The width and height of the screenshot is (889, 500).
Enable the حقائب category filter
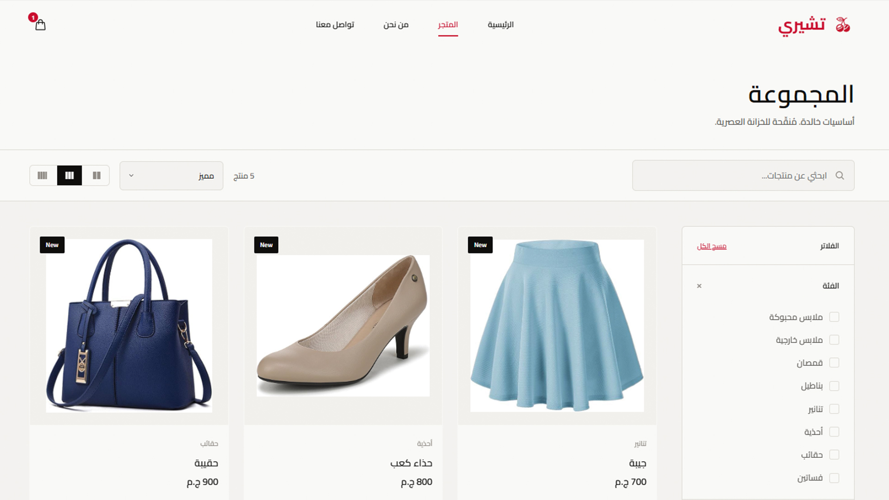tap(834, 455)
